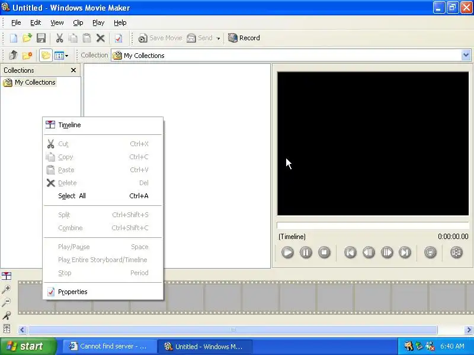Toggle Timeline view icon beside the storyboard

[7, 276]
